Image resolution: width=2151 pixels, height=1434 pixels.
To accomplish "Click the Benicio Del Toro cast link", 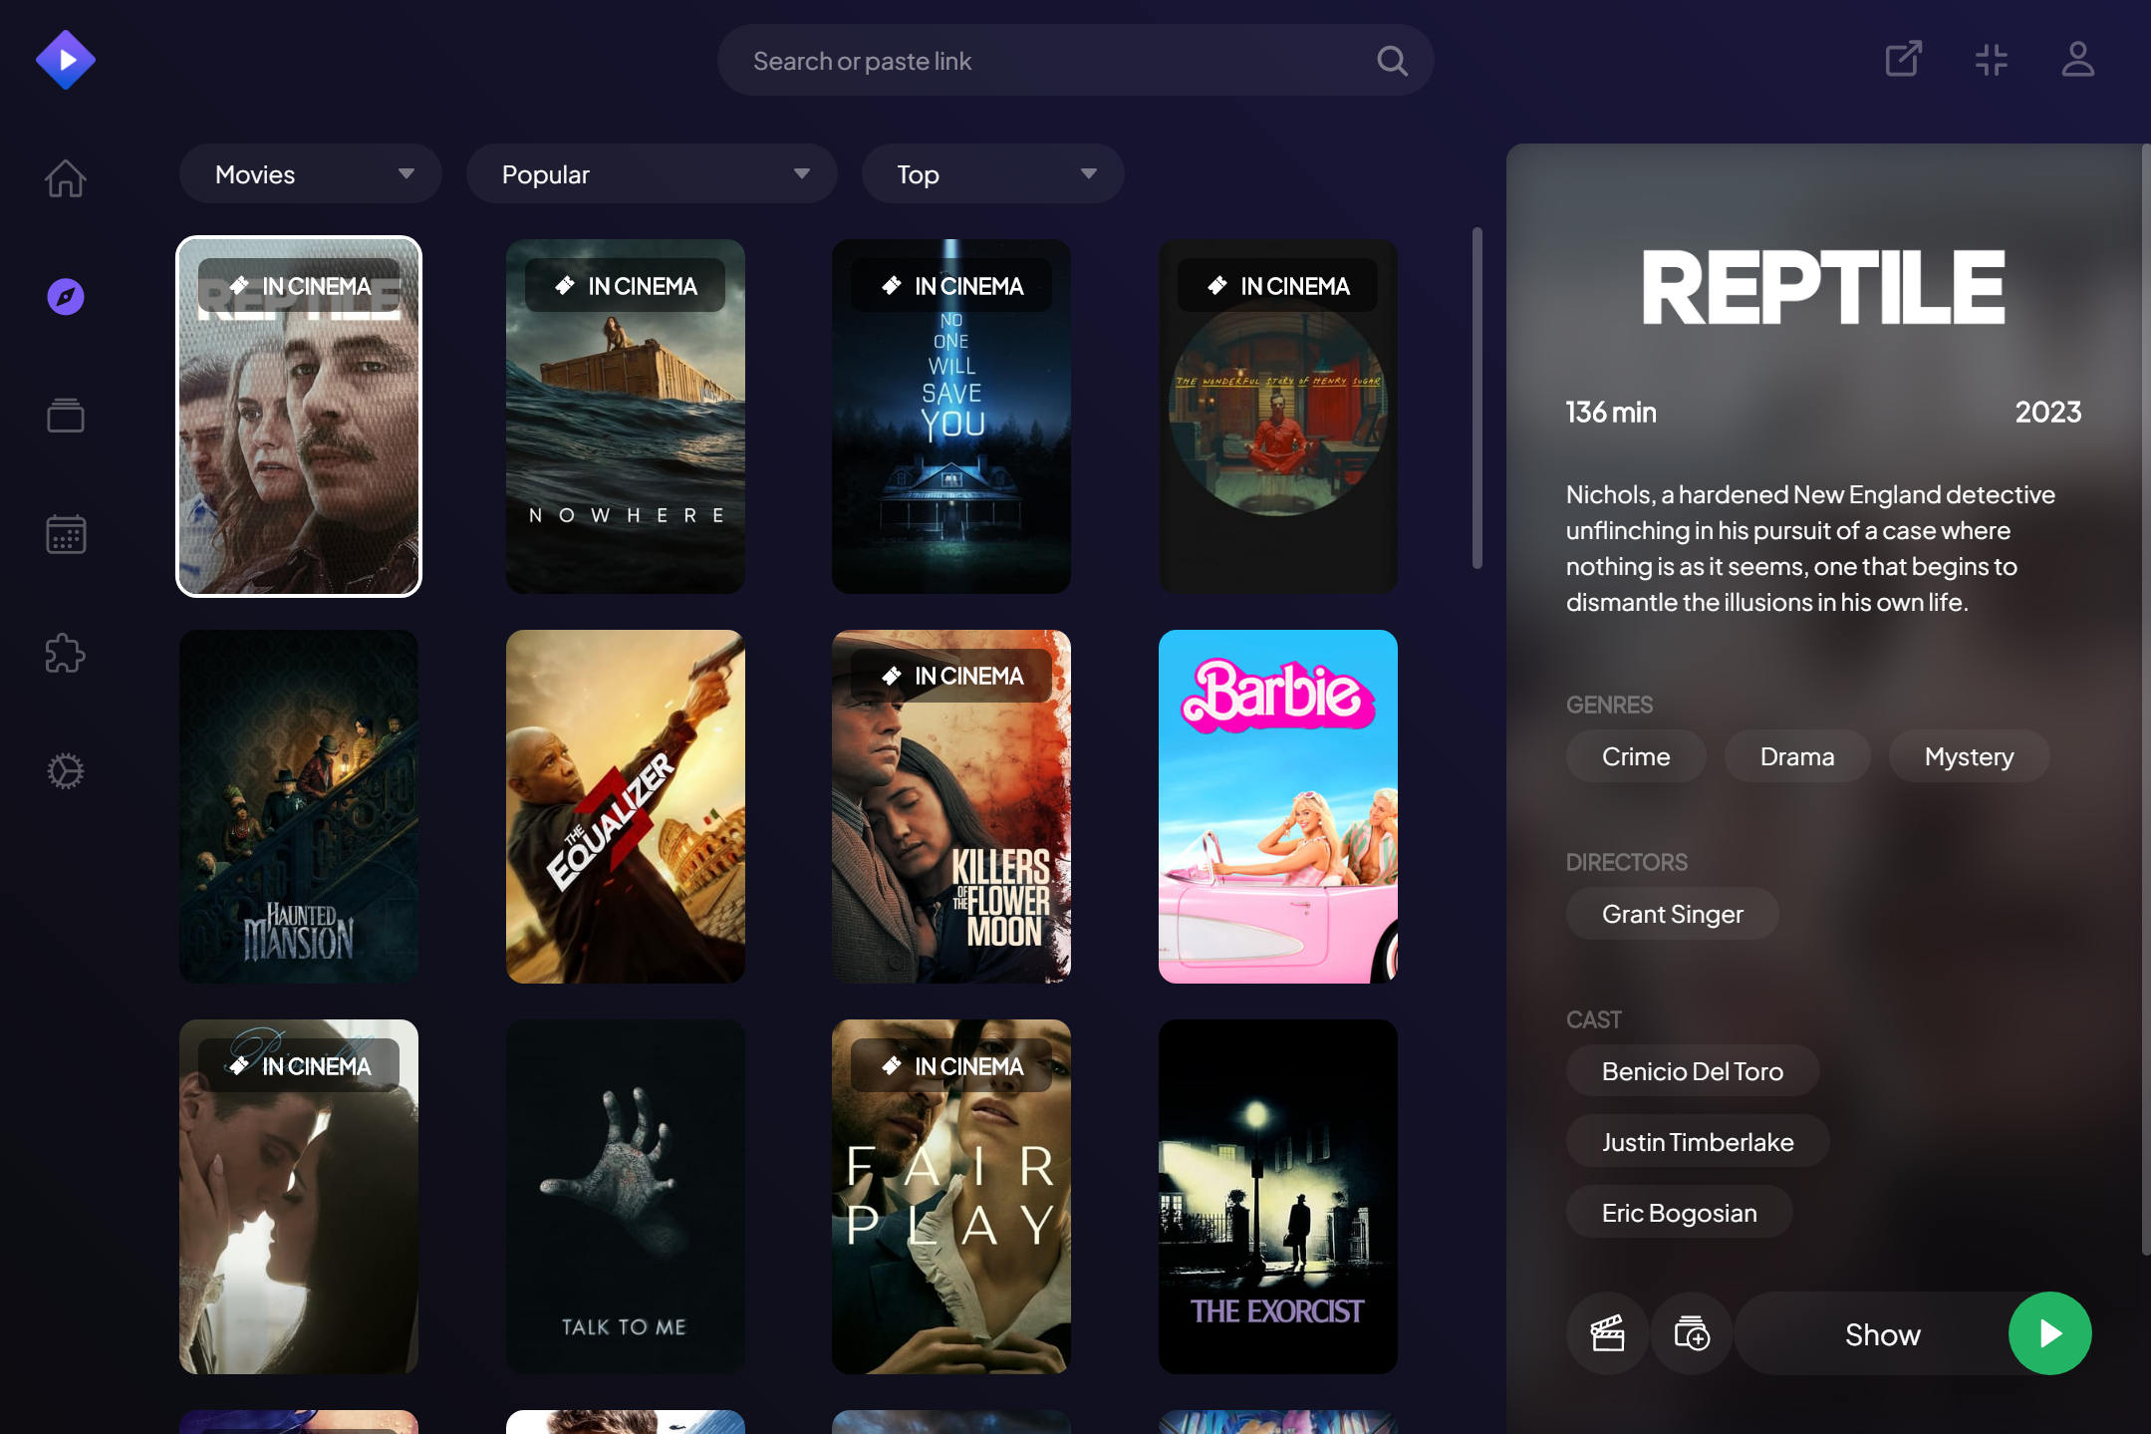I will click(1692, 1071).
